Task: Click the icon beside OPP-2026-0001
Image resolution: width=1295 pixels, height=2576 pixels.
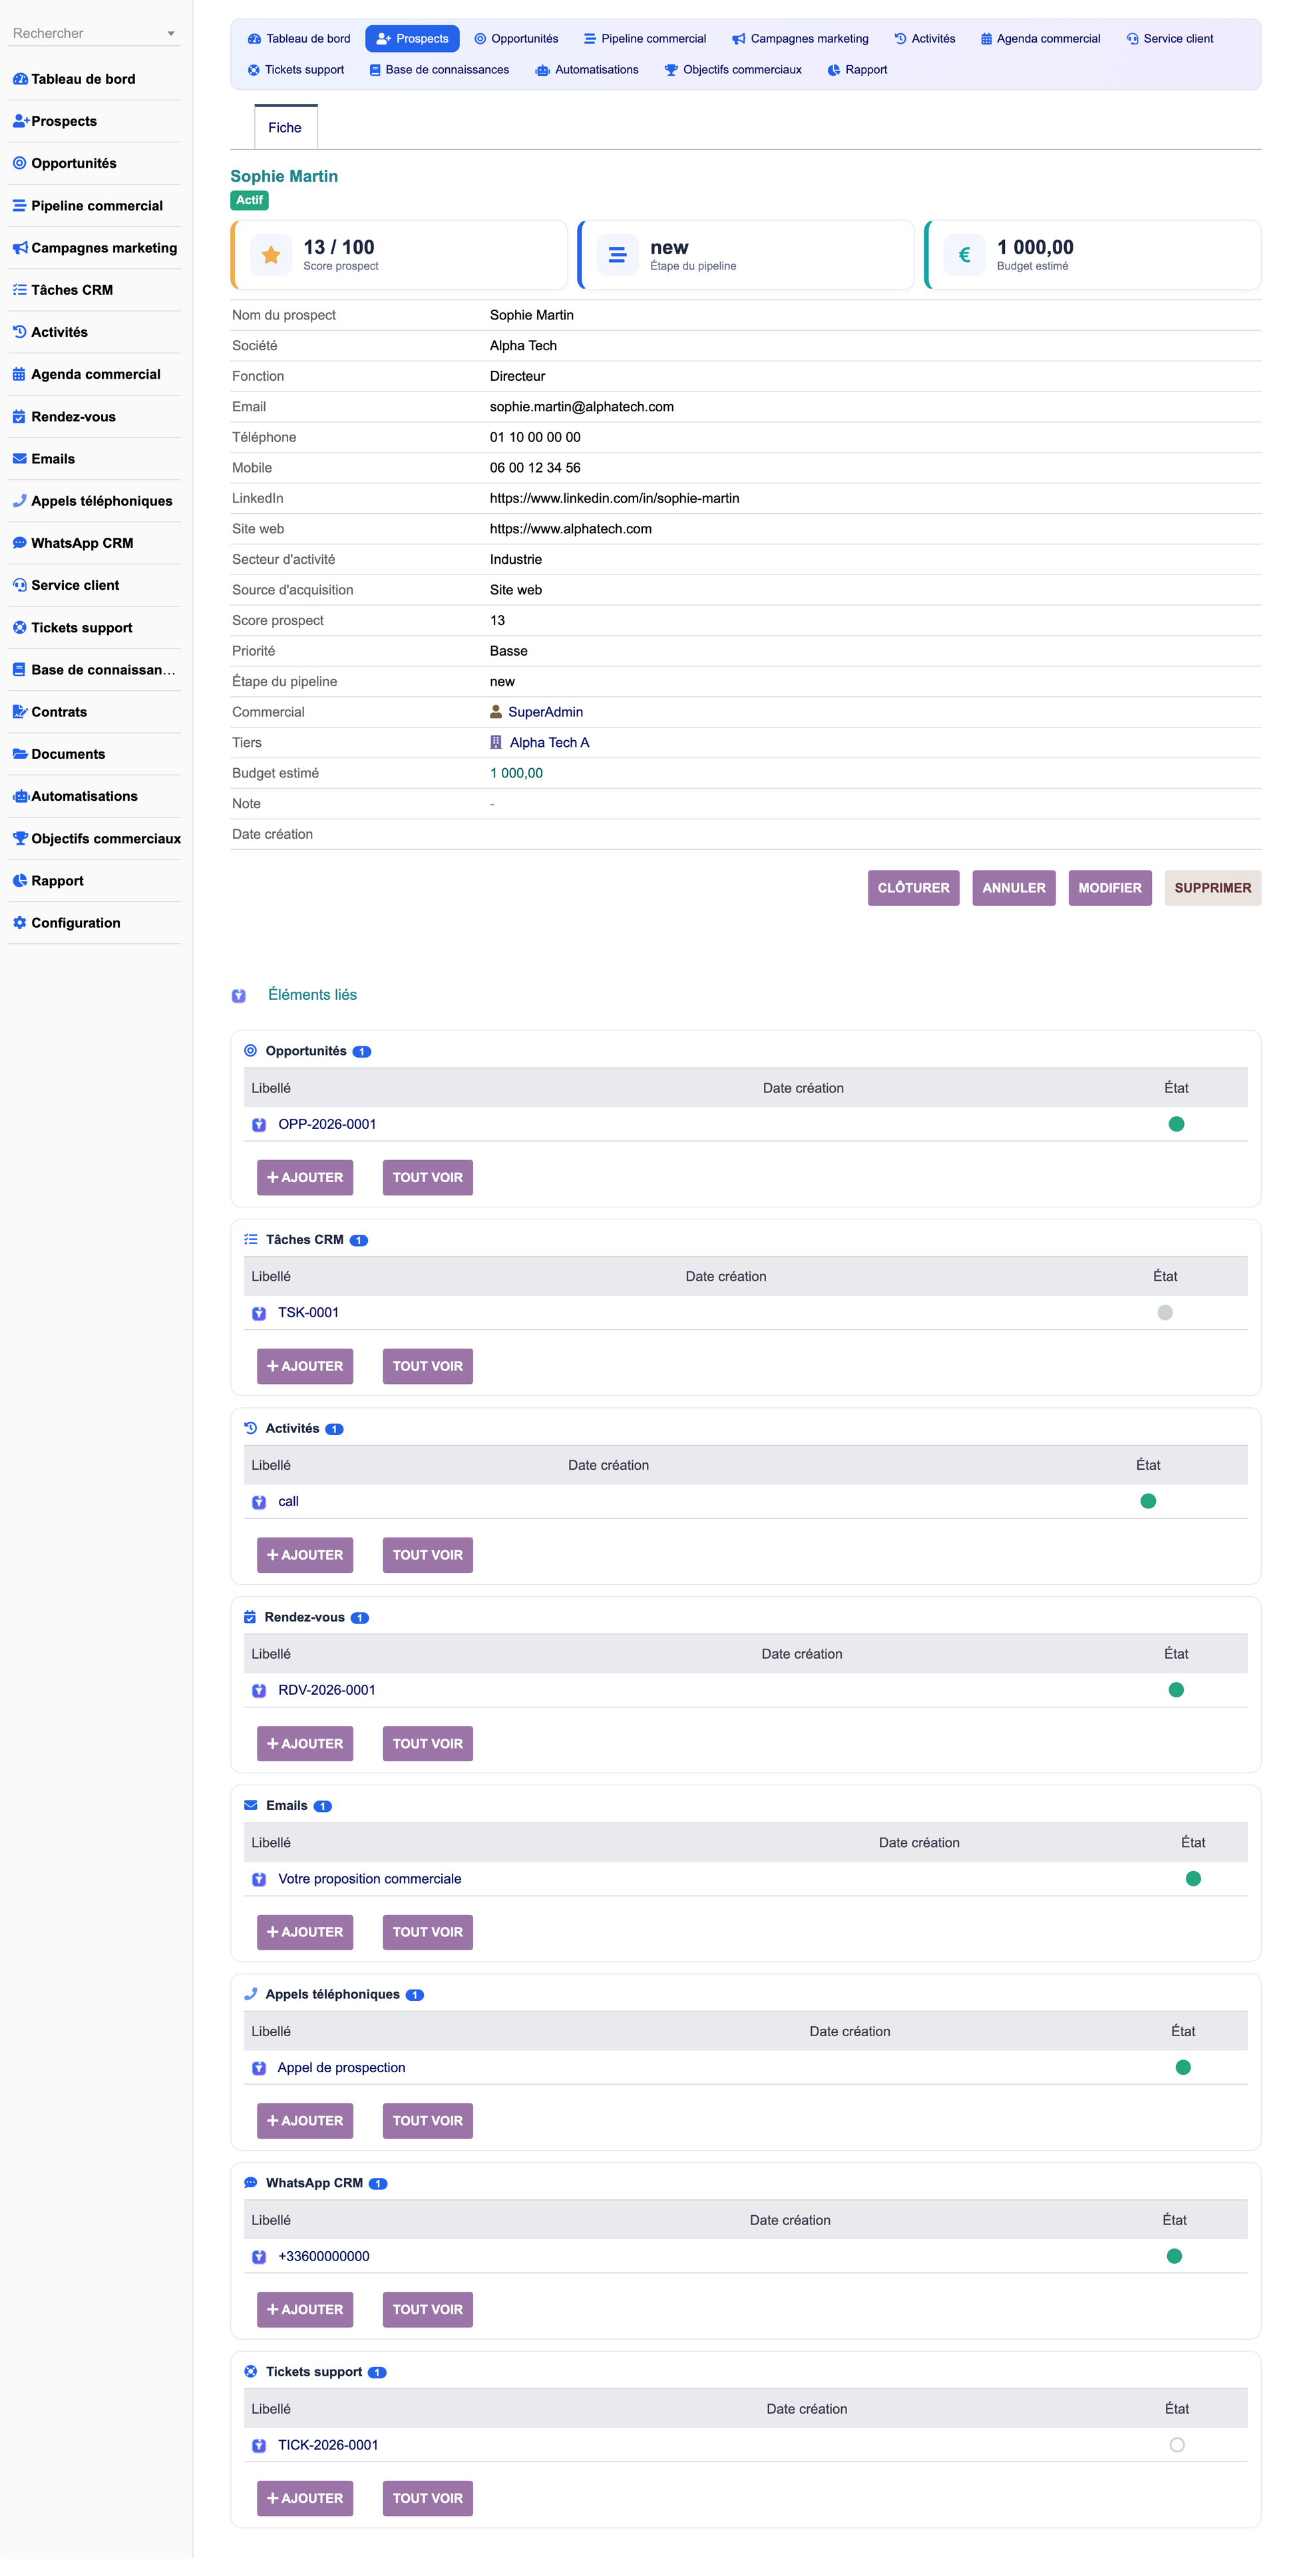Action: pyautogui.click(x=259, y=1125)
